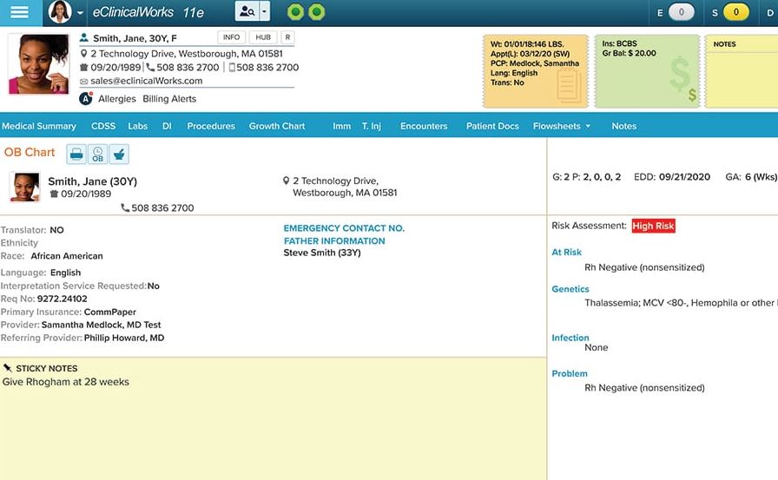Open the Imm tab

click(341, 126)
